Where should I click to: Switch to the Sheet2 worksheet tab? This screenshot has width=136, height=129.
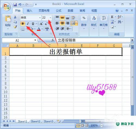click(x=35, y=121)
